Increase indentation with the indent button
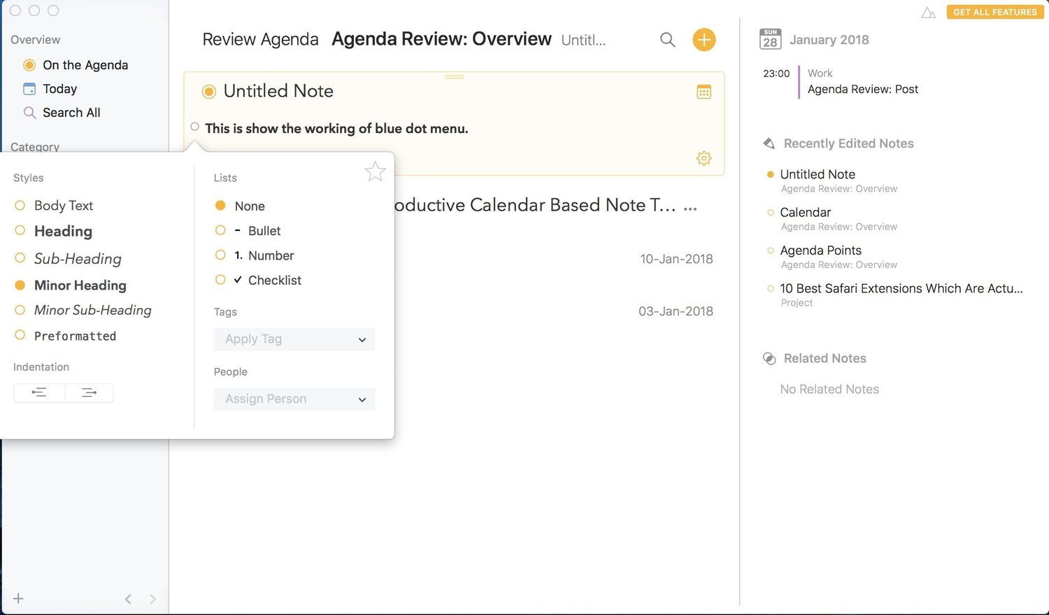The height and width of the screenshot is (615, 1049). 89,393
